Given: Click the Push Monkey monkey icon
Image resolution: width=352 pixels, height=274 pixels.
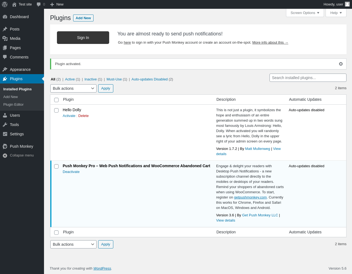Looking at the screenshot, I should point(5,146).
